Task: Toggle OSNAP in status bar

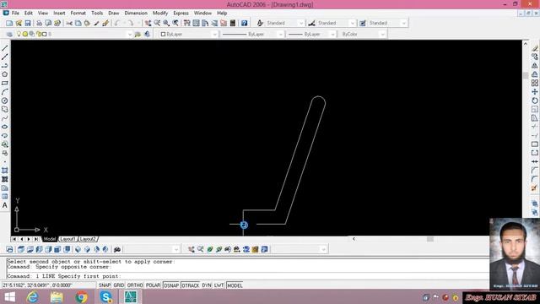Action: coord(171,285)
